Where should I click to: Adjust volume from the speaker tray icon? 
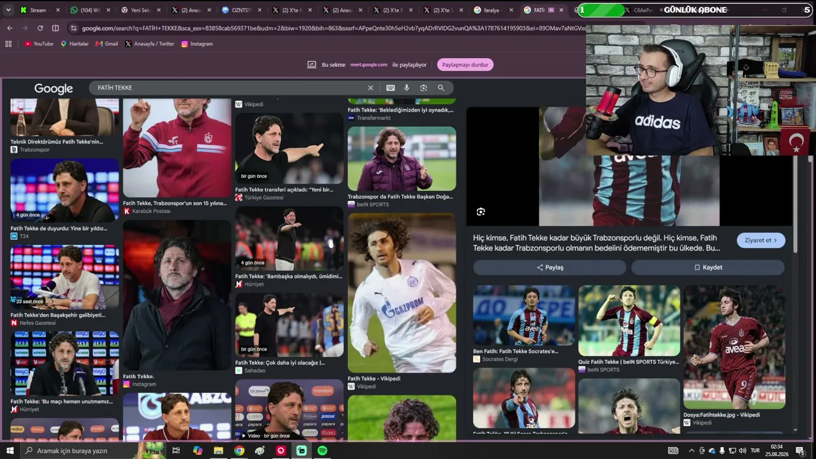click(742, 451)
